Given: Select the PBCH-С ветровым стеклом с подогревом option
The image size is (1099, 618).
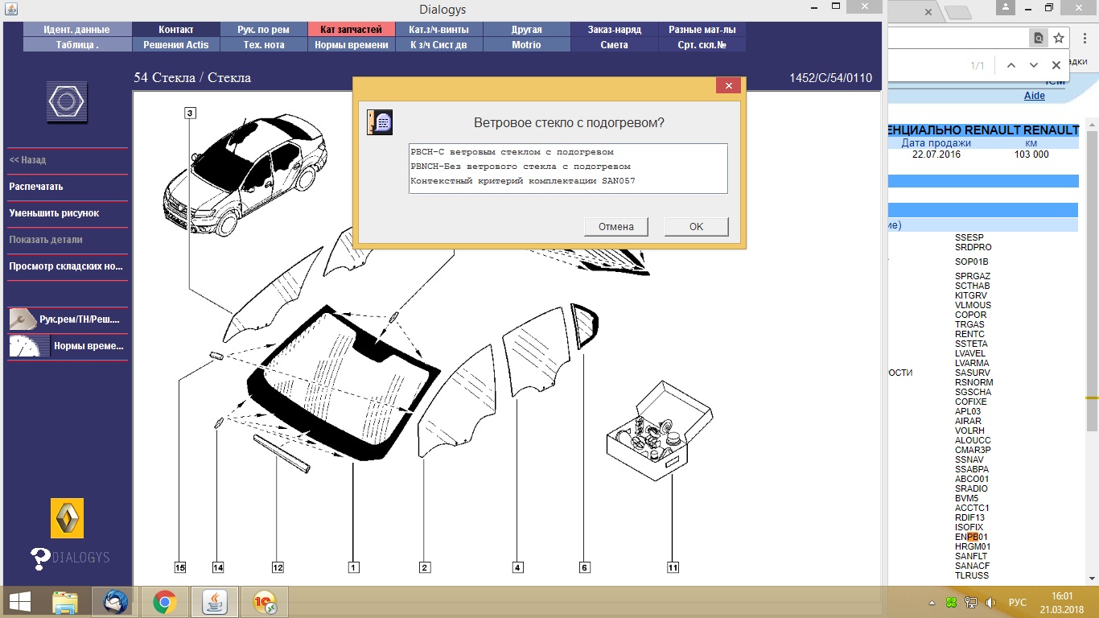Looking at the screenshot, I should coord(568,152).
